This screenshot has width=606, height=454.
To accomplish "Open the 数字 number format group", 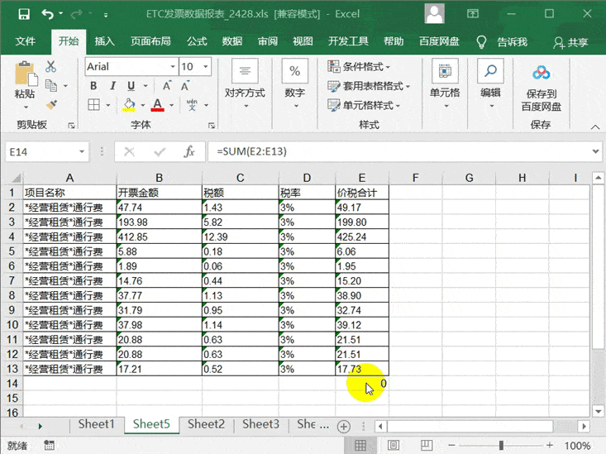I will click(x=295, y=84).
